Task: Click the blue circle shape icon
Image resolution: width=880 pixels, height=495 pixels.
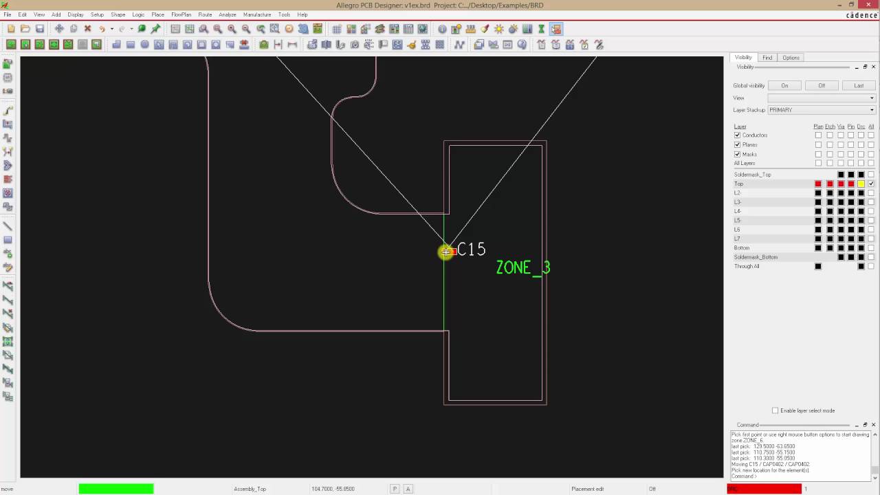Action: pyautogui.click(x=144, y=45)
